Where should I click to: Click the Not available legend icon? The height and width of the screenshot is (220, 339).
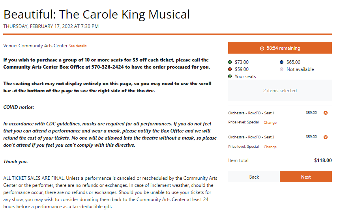(x=281, y=69)
